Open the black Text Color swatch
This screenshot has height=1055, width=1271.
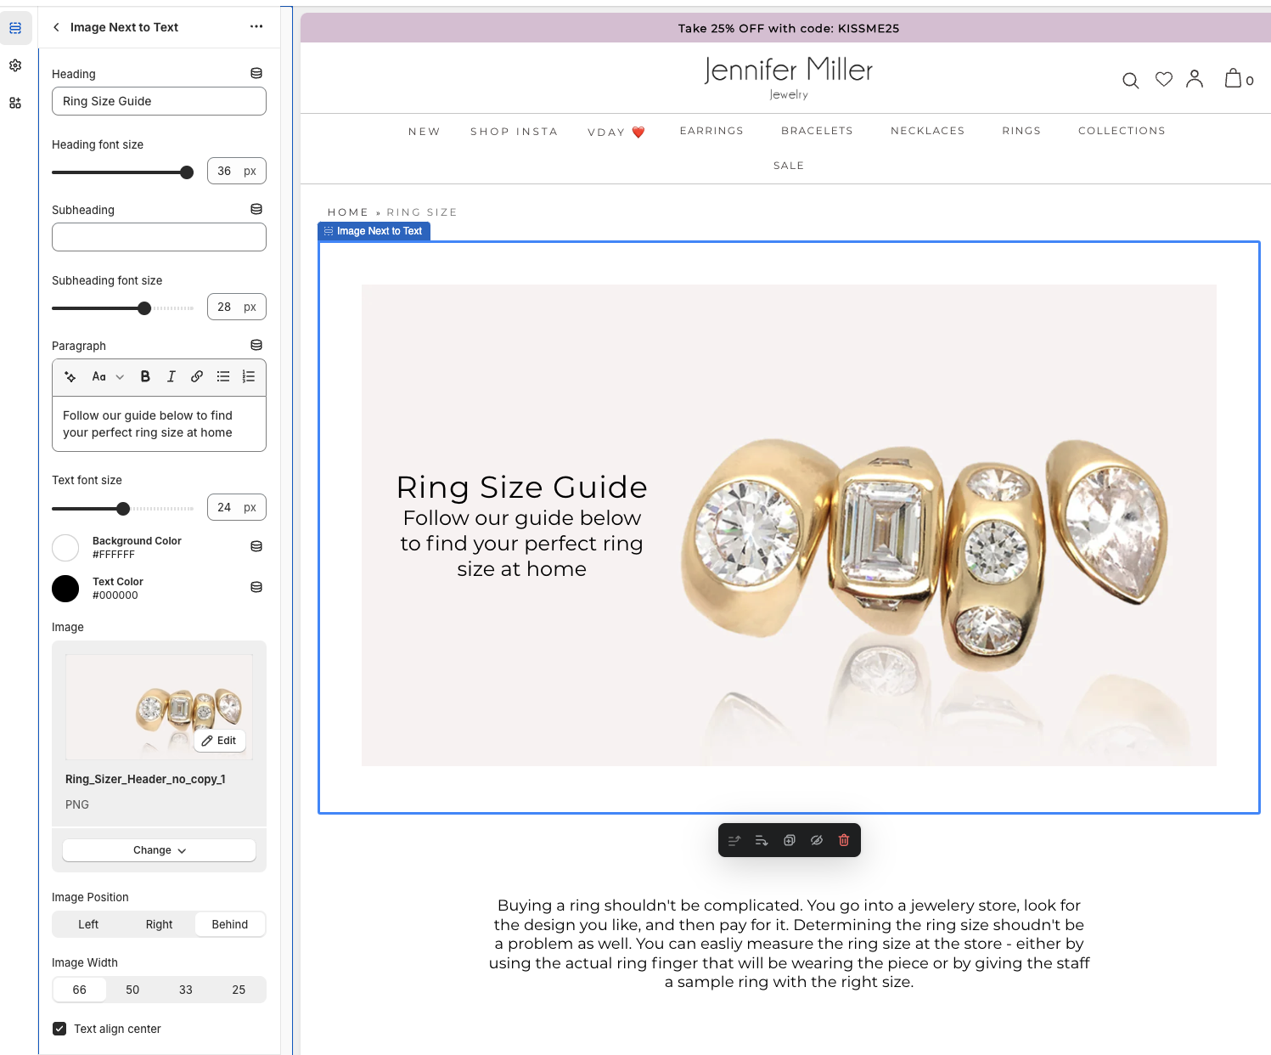[x=65, y=588]
